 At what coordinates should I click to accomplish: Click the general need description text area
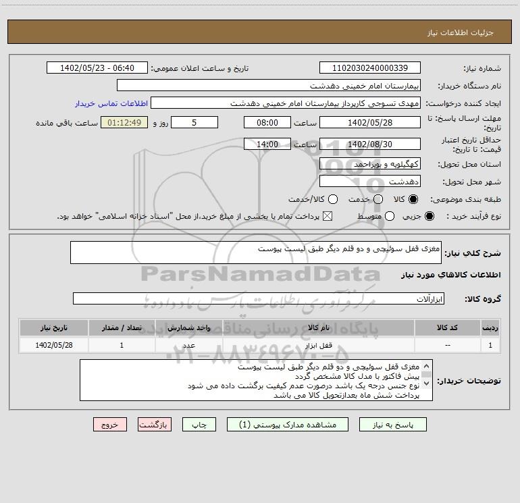coord(256,253)
